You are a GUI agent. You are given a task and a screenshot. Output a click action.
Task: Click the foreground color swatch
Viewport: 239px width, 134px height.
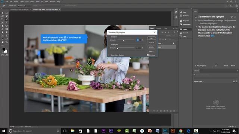coord(3,49)
